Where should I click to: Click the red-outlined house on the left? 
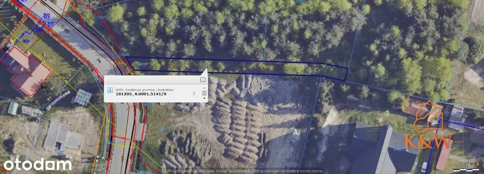click(26, 70)
